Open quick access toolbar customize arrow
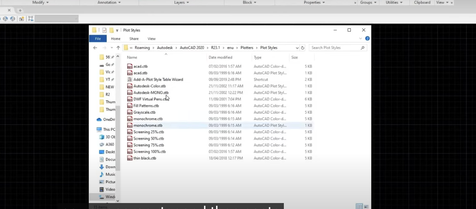Screen dimensions: 476x209 pos(117,31)
